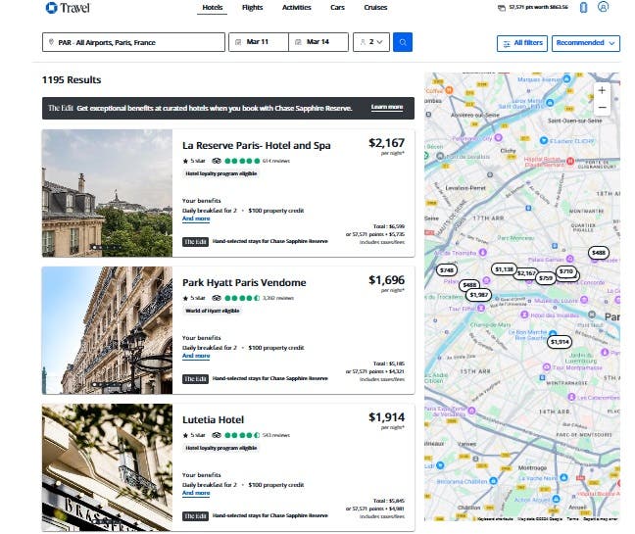Click the blue search magnifier button

point(403,42)
